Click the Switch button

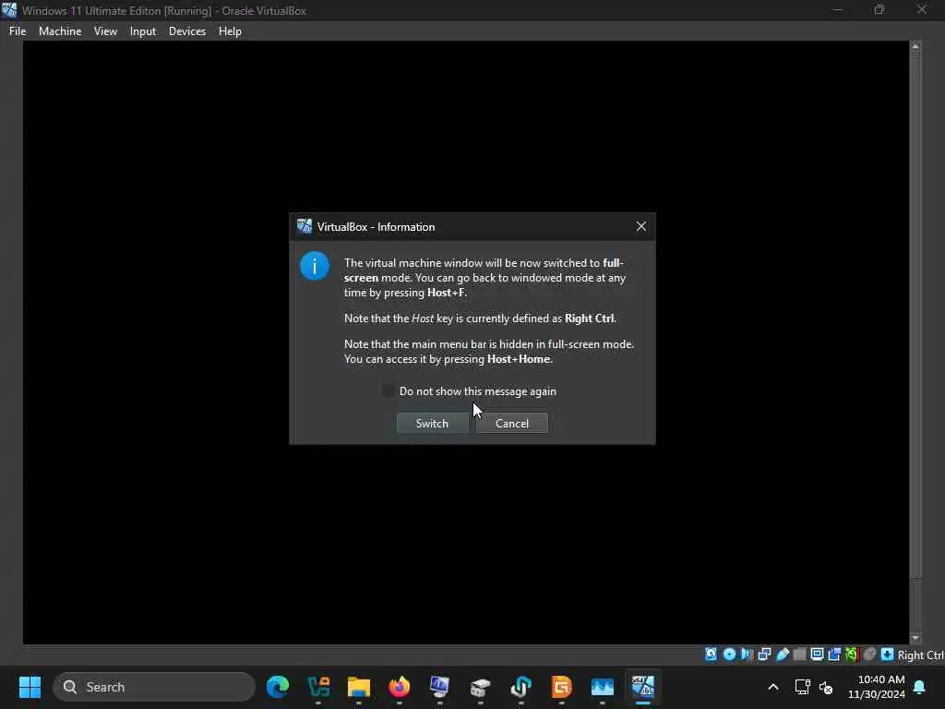[432, 423]
